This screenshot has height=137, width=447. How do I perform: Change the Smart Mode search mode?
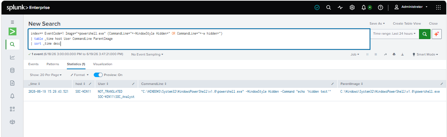[x=425, y=54]
